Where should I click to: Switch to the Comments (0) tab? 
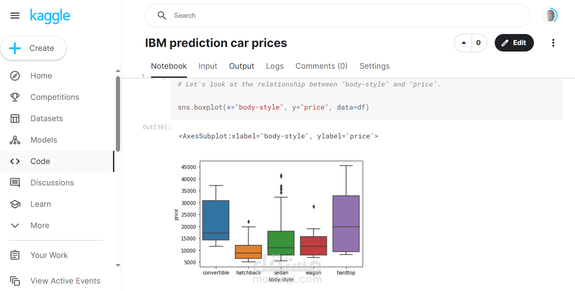coord(321,66)
